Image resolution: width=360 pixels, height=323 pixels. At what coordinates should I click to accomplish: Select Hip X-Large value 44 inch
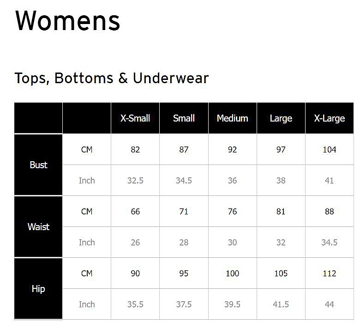point(329,305)
